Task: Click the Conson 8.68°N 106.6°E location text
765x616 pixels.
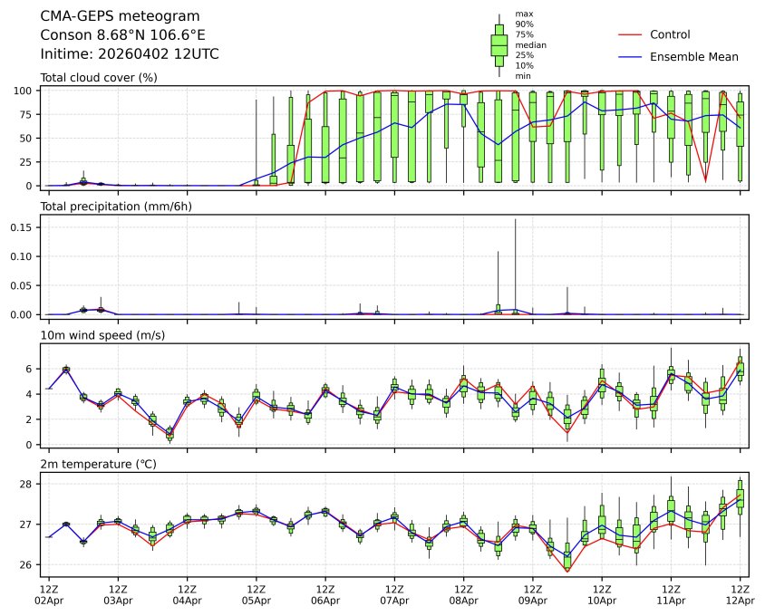Action: (x=123, y=35)
